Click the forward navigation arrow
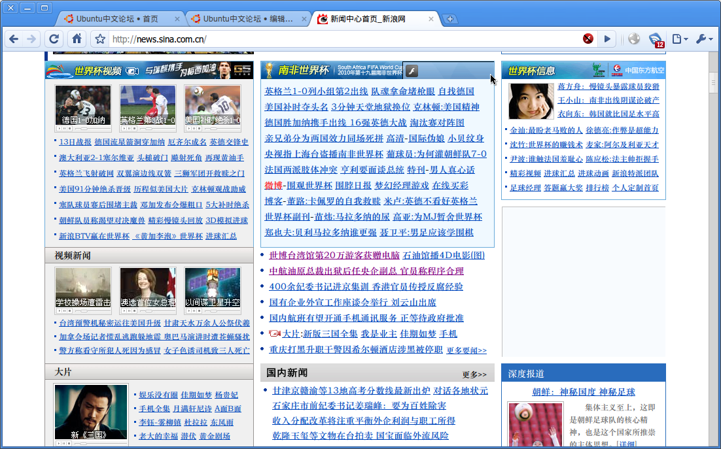 tap(31, 39)
